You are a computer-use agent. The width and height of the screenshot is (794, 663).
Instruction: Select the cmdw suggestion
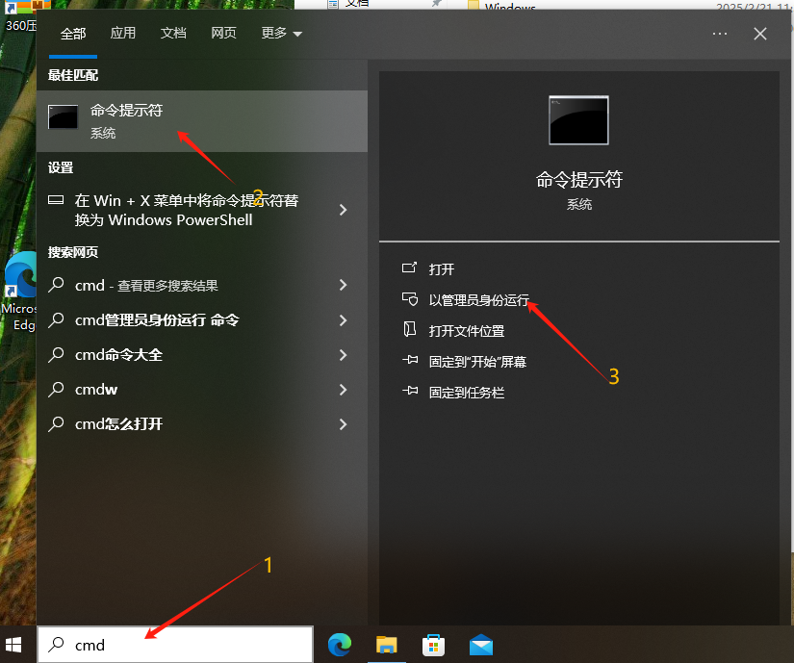(202, 389)
